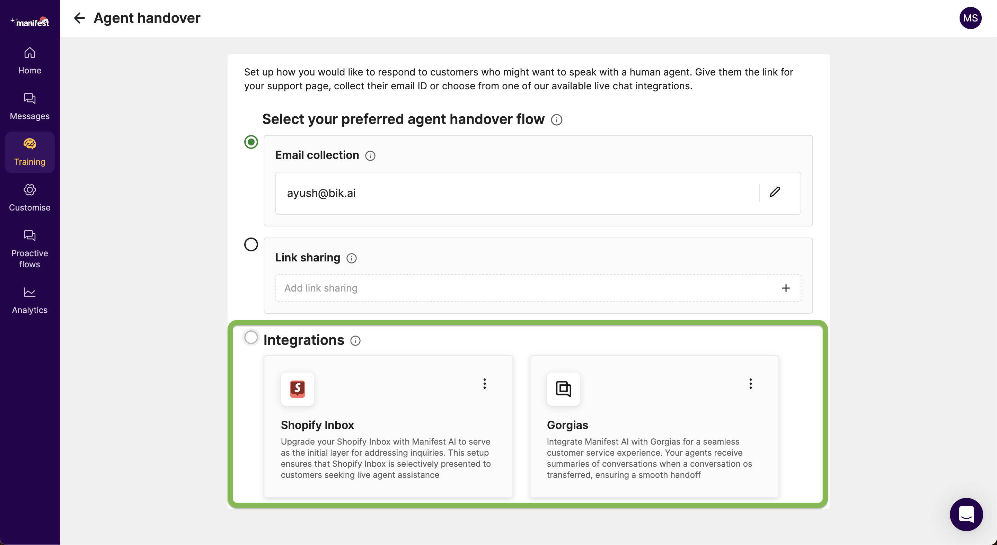Screen dimensions: 997x545
Task: Click the Add link sharing field
Action: [538, 288]
